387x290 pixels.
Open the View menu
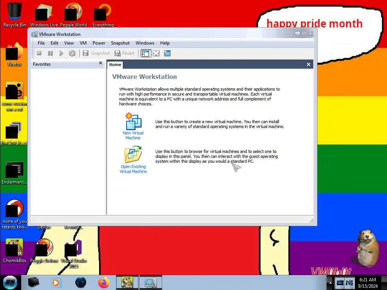69,43
